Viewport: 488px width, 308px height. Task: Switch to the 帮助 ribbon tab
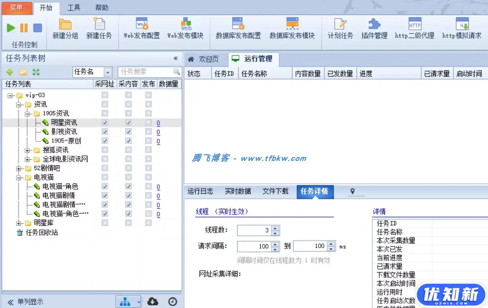click(x=102, y=8)
